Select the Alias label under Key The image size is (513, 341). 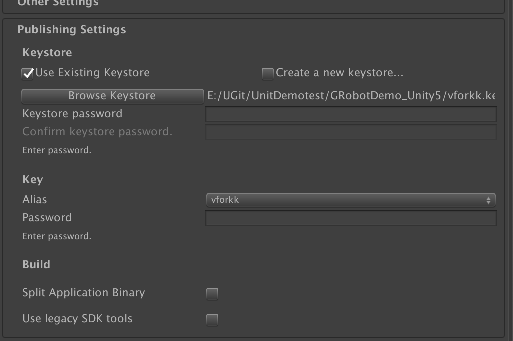click(35, 199)
